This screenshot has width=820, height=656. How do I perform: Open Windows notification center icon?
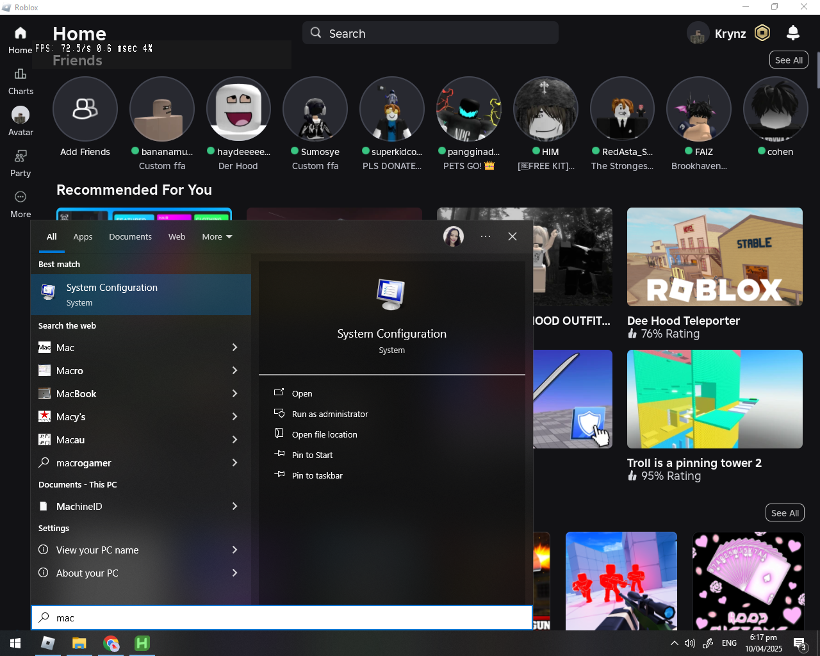click(799, 643)
